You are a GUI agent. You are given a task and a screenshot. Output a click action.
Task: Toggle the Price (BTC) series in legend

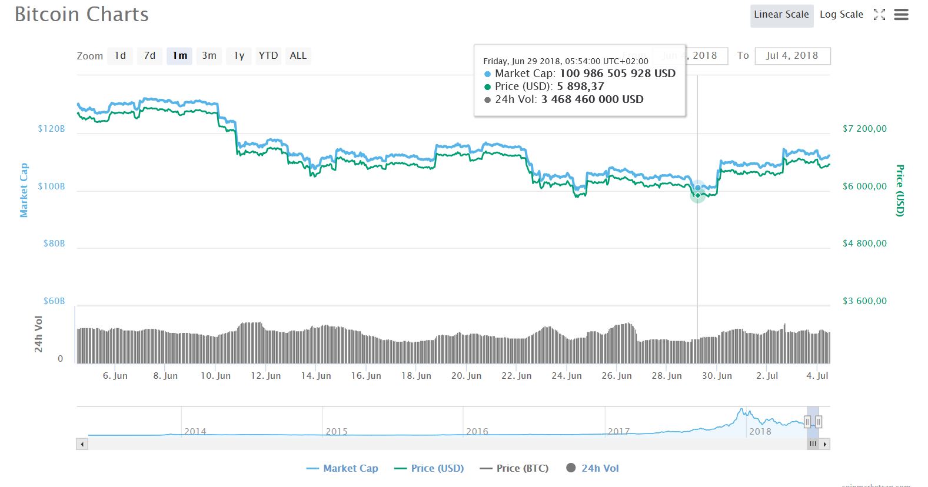(x=514, y=468)
